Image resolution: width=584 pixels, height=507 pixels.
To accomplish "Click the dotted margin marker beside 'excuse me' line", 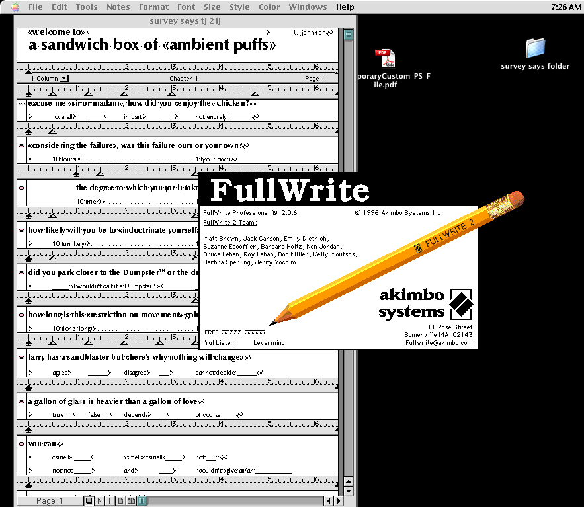I will pos(22,104).
